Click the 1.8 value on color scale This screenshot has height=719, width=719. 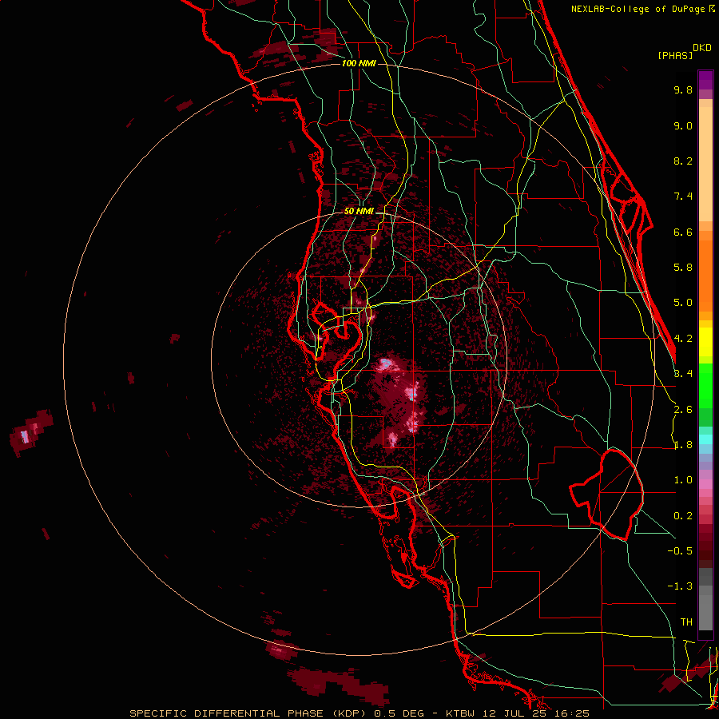[683, 445]
